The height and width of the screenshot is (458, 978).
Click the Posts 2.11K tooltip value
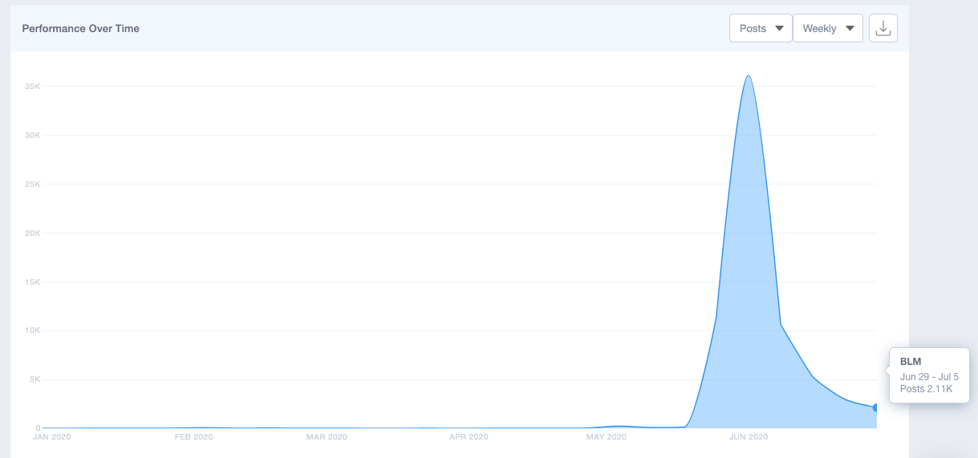coord(926,389)
